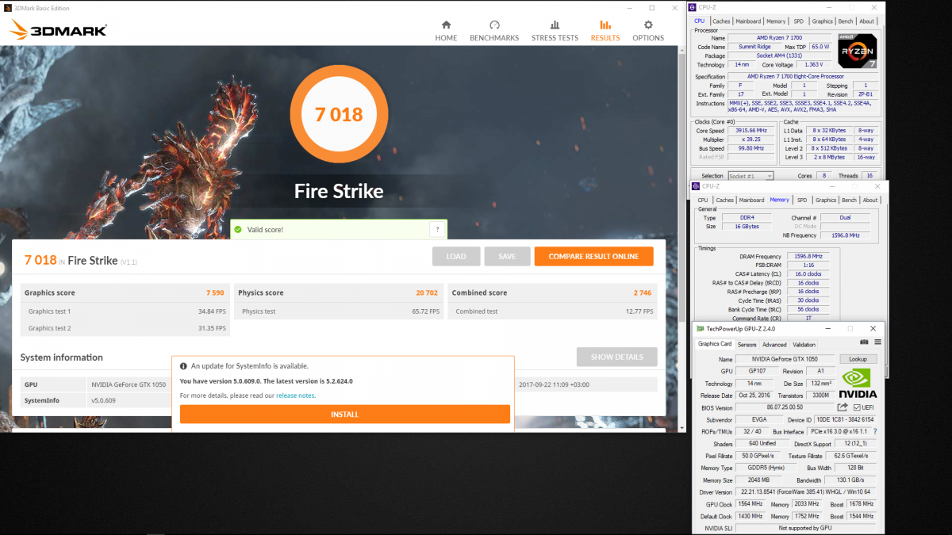Open the Mainboard tab in top CPU-Z window
952x535 pixels.
[748, 21]
